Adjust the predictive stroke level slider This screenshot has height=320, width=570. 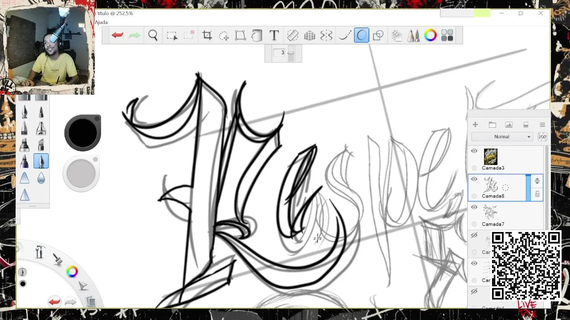(291, 52)
